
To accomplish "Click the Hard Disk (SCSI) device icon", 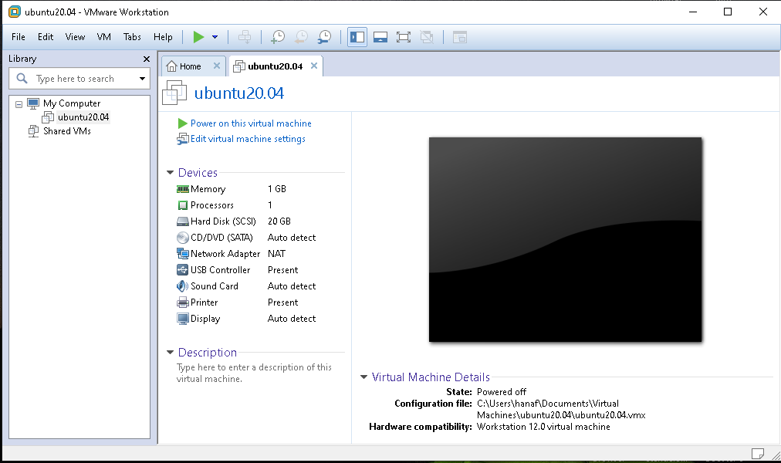I will pyautogui.click(x=183, y=221).
